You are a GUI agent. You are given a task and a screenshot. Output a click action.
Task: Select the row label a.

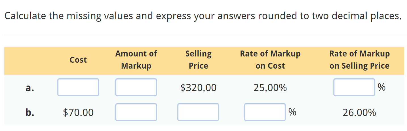click(30, 88)
